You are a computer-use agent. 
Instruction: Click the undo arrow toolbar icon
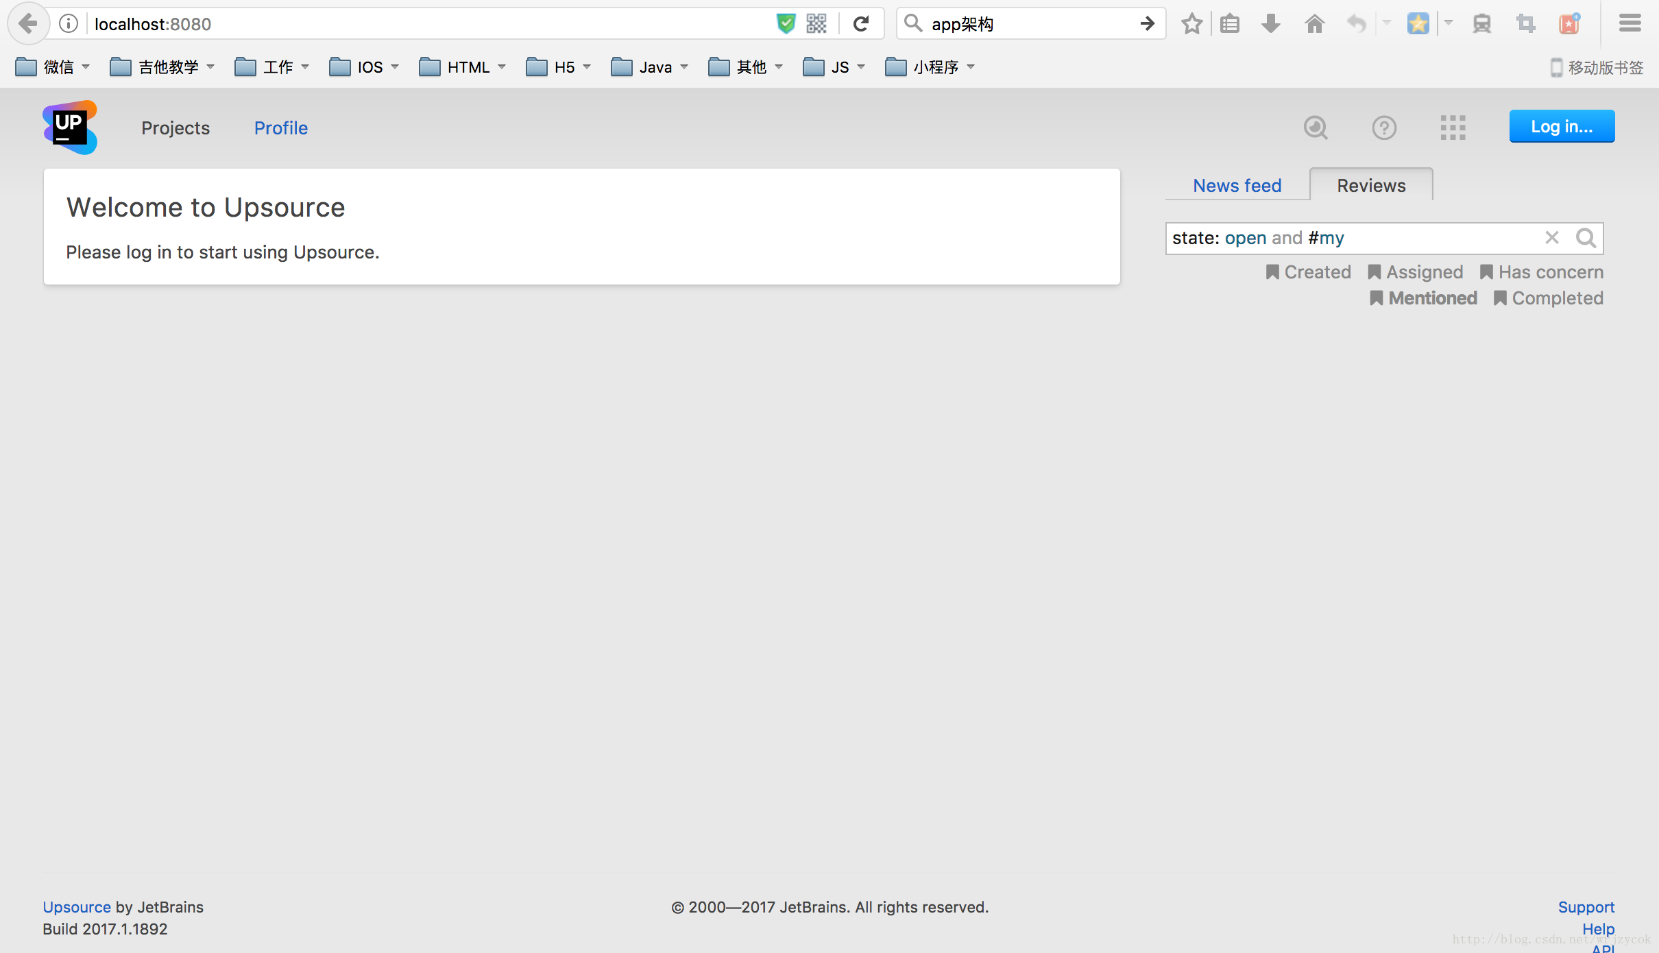pyautogui.click(x=1356, y=24)
